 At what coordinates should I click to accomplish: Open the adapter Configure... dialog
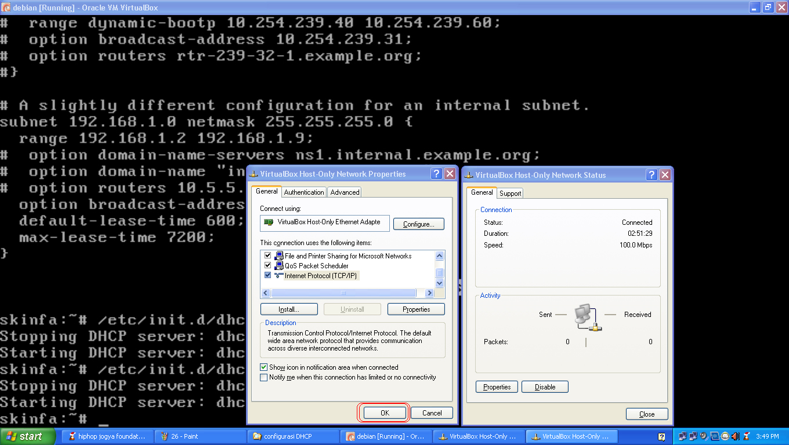pyautogui.click(x=418, y=224)
